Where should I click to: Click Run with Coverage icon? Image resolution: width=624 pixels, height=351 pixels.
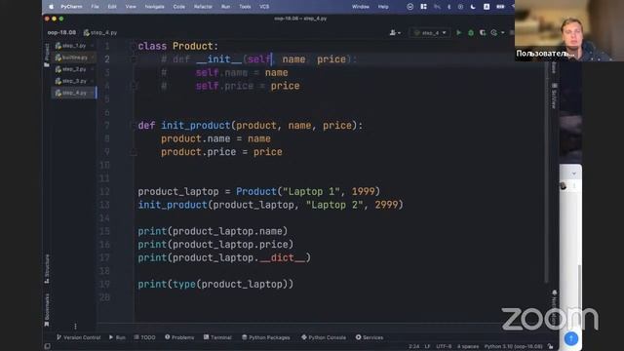tap(483, 32)
